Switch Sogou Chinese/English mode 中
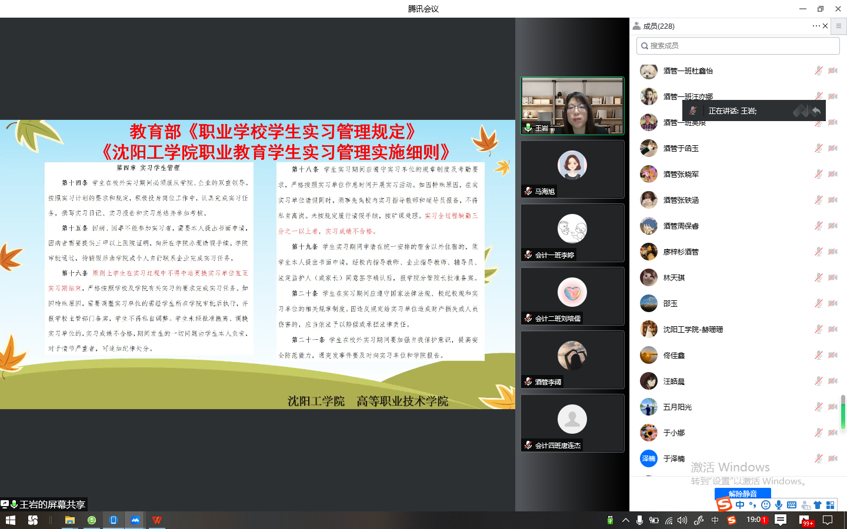Viewport: 847px width, 529px height. point(740,505)
